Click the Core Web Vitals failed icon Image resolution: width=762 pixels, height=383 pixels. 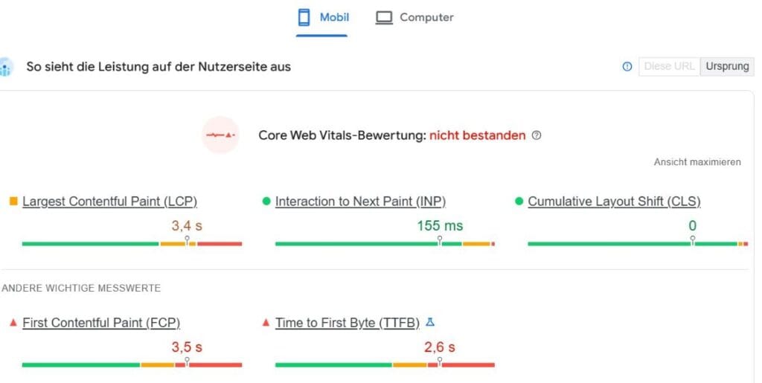click(x=220, y=135)
